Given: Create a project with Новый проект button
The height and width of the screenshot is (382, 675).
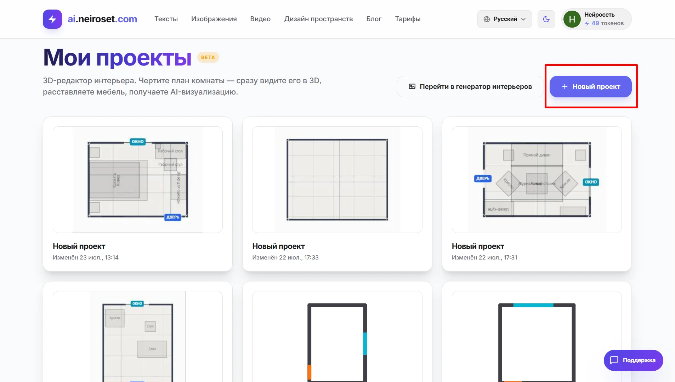Looking at the screenshot, I should coord(591,86).
